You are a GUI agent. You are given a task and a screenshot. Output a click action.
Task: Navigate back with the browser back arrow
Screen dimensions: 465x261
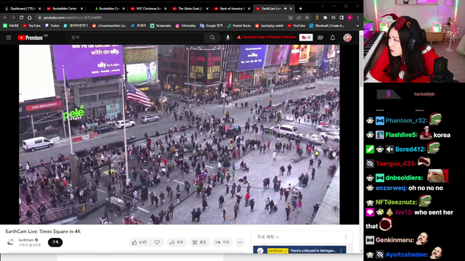point(5,17)
